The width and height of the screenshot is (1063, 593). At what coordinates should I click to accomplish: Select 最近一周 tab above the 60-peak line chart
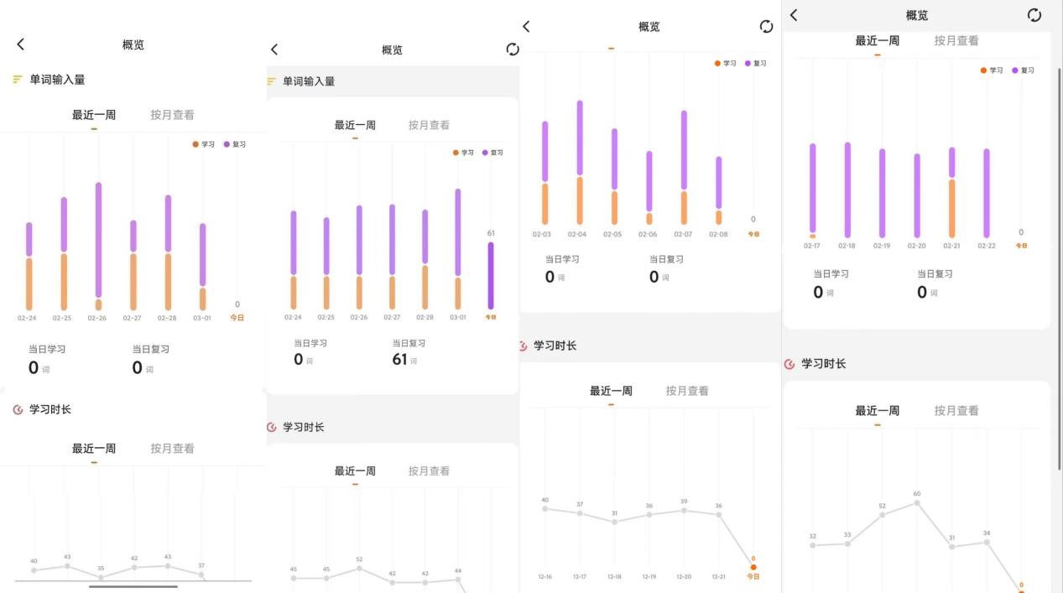click(x=877, y=411)
